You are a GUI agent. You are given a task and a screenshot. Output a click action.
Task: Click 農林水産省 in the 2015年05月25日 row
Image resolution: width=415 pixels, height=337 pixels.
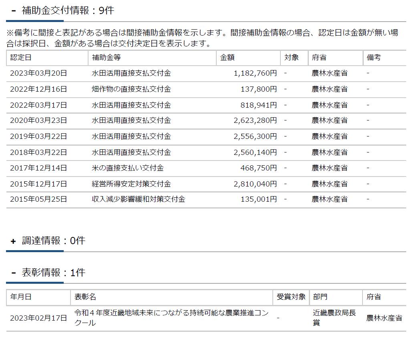coord(330,199)
